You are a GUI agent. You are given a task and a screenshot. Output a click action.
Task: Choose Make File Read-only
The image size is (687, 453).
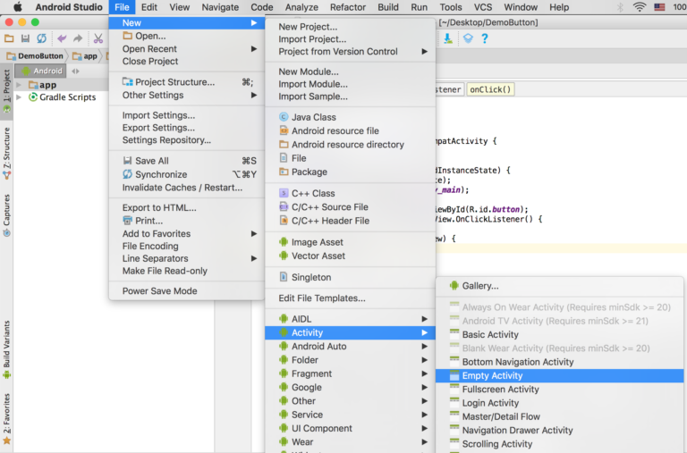(187, 271)
